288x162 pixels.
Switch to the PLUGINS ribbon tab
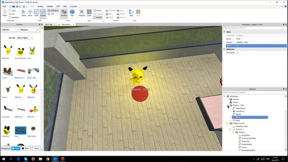[73, 6]
